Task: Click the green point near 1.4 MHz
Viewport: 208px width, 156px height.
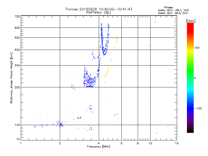Action: coord(40,114)
